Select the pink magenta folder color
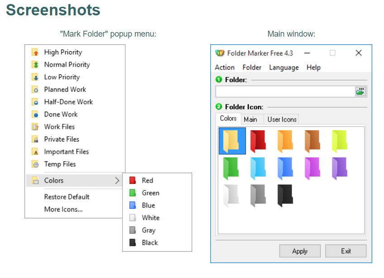 [x=313, y=168]
